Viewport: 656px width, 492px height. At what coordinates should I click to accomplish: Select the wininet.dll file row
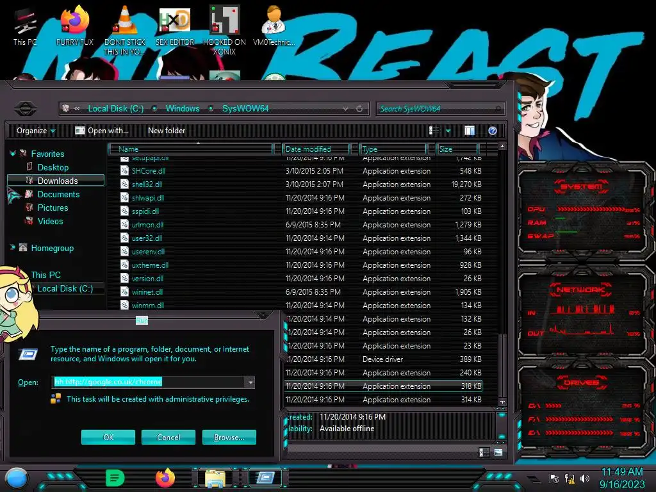[300, 292]
